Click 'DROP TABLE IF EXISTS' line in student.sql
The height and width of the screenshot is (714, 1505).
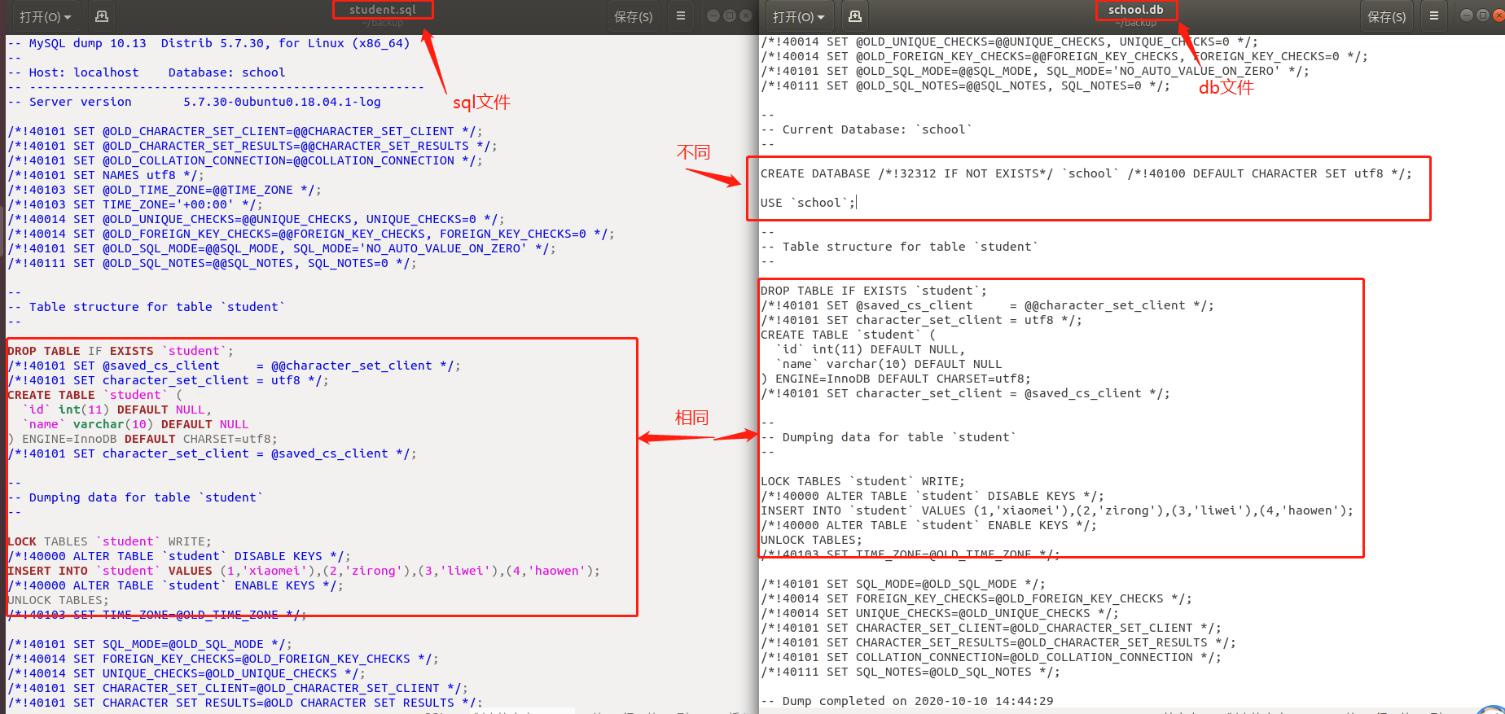coord(121,351)
